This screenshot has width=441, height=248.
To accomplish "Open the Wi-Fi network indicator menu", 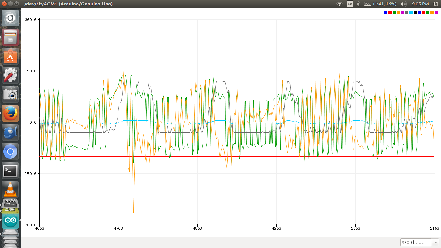I will 340,4.
